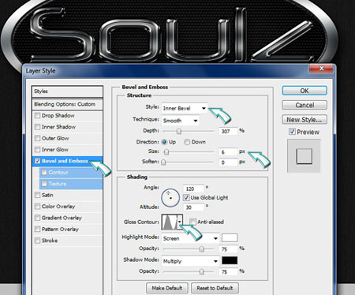355x295 pixels.
Task: Close the Layer Style dialog
Action: click(x=322, y=69)
